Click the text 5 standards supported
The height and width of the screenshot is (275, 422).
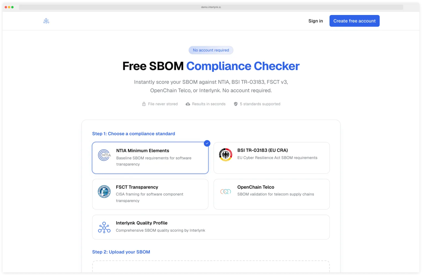pyautogui.click(x=260, y=104)
